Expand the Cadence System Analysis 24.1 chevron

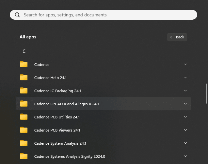185,143
